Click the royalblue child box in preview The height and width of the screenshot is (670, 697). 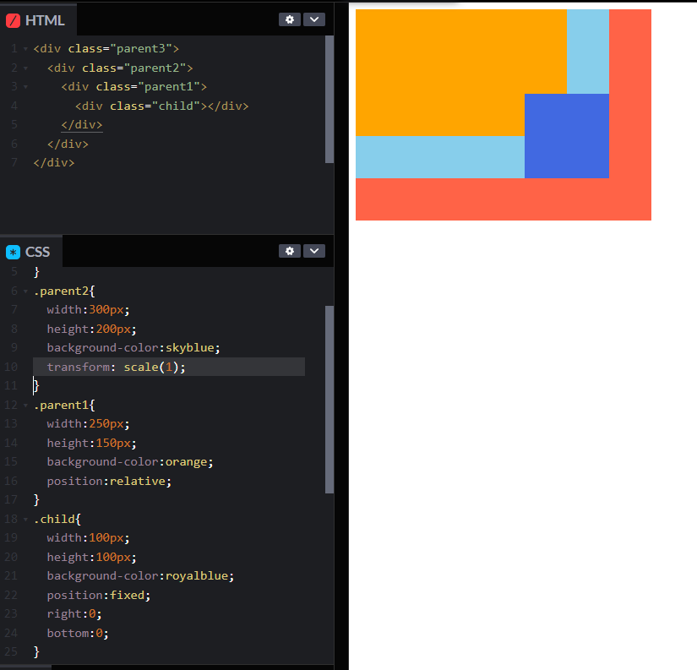[567, 135]
